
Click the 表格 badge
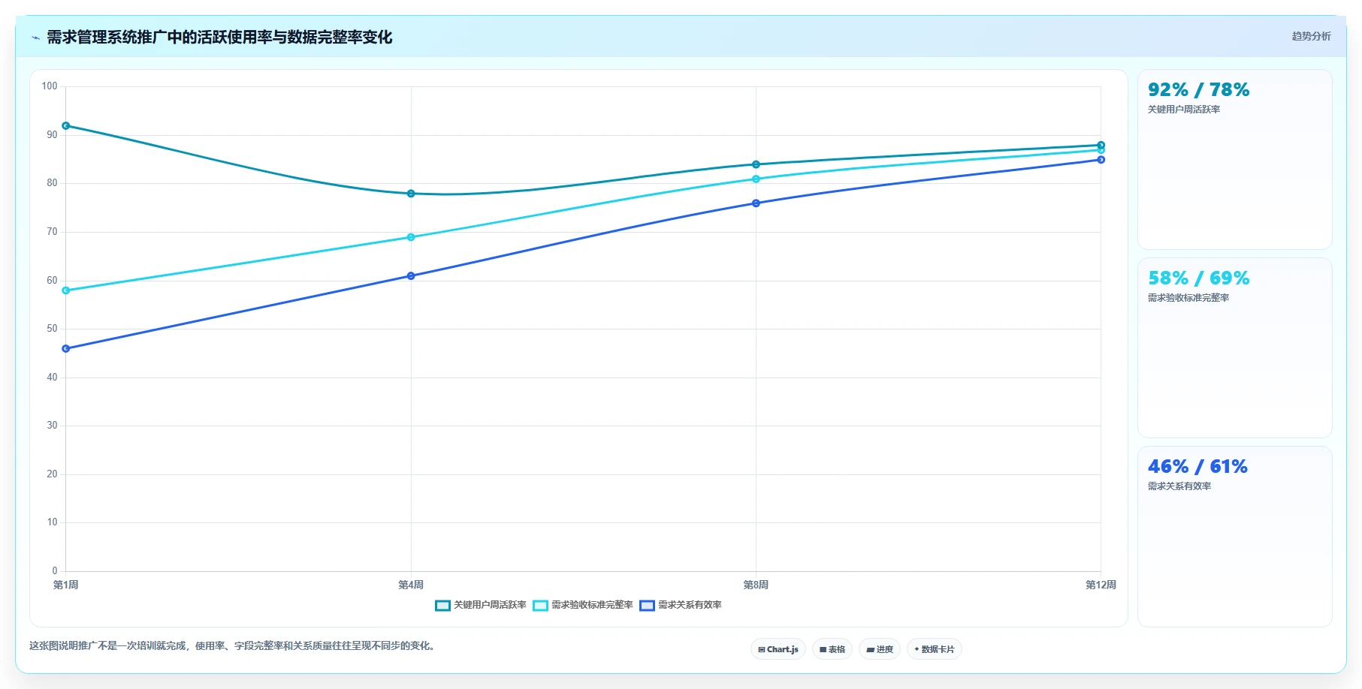(x=832, y=649)
